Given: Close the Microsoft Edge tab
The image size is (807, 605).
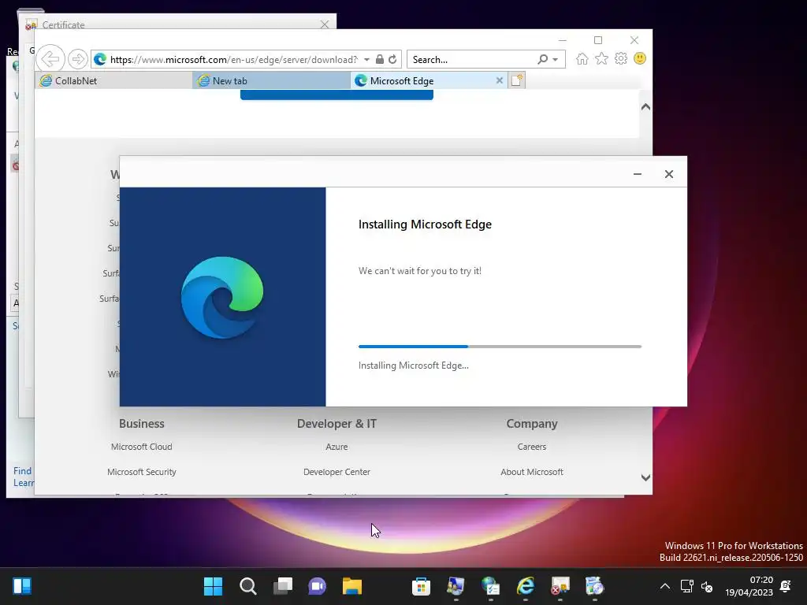Looking at the screenshot, I should click(x=499, y=81).
